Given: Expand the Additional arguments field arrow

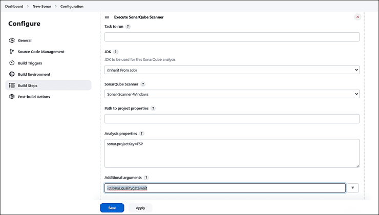Looking at the screenshot, I should pyautogui.click(x=353, y=188).
